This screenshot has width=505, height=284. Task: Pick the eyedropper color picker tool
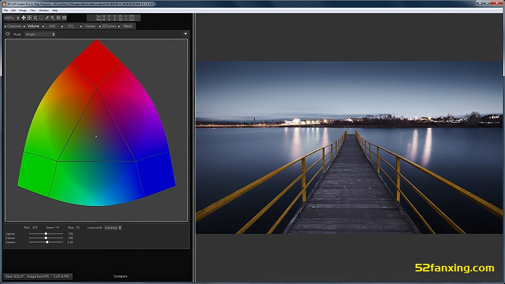coord(47,18)
